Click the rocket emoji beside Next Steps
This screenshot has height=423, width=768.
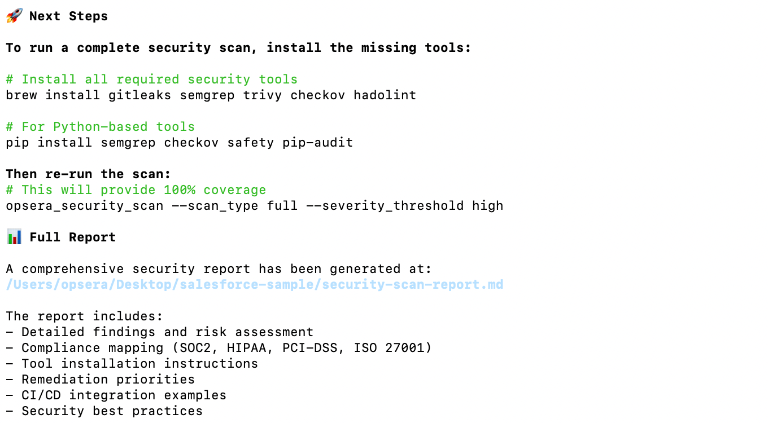click(x=14, y=16)
